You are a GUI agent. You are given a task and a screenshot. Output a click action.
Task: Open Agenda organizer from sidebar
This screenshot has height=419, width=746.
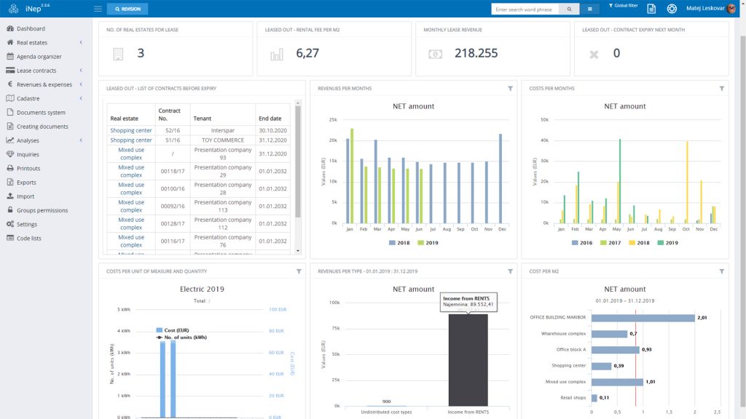pyautogui.click(x=39, y=57)
